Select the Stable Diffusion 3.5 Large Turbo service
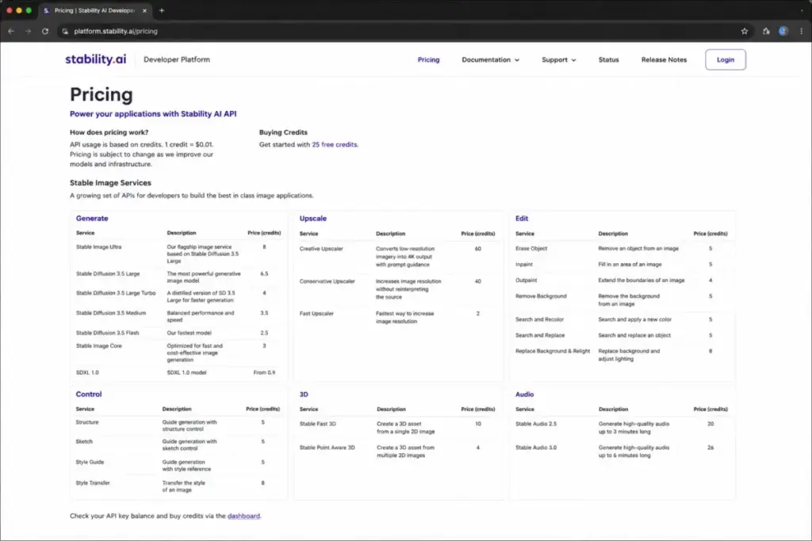The height and width of the screenshot is (541, 812). click(116, 293)
